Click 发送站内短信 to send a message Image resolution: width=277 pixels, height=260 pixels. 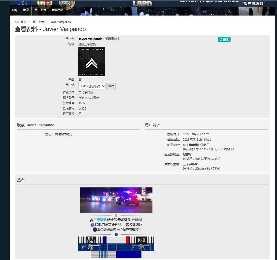(64, 134)
